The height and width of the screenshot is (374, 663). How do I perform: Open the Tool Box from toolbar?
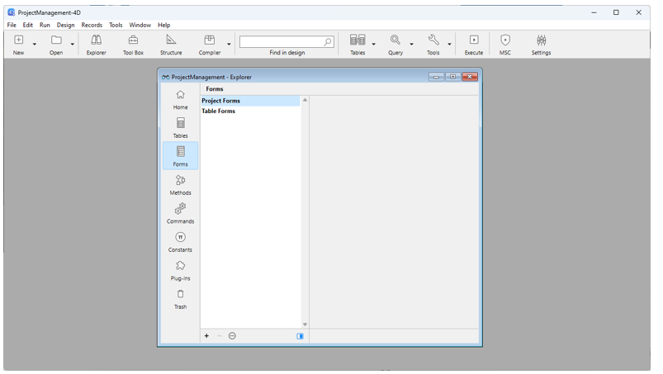133,45
